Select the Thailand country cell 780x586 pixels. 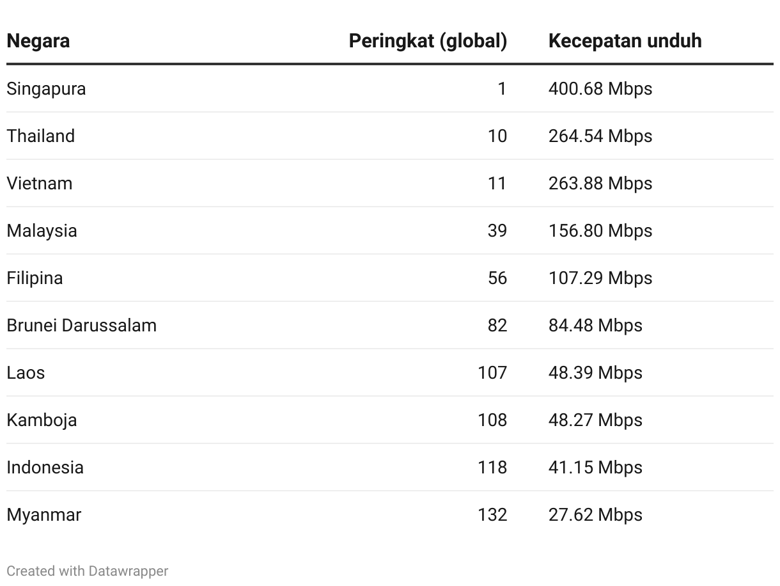41,136
